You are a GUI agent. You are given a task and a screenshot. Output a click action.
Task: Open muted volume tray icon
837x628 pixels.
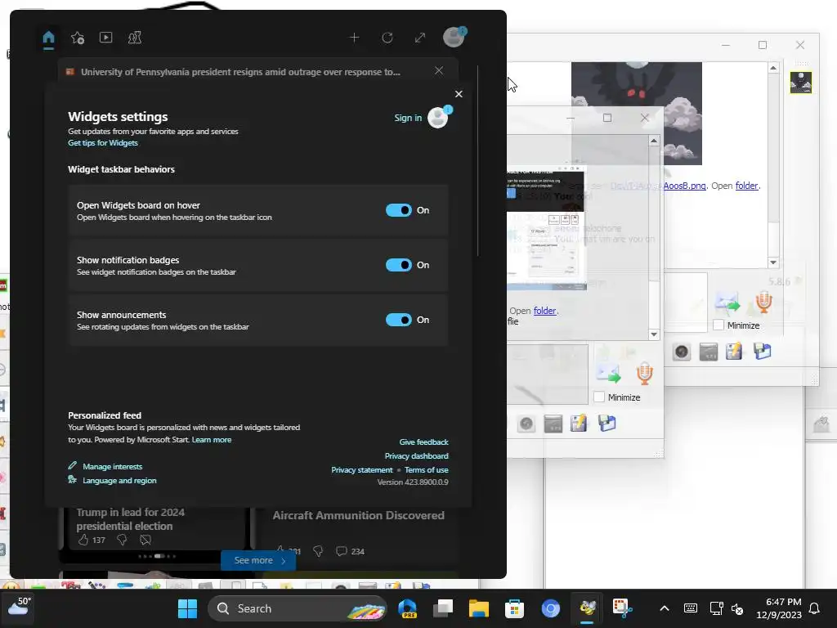(737, 608)
